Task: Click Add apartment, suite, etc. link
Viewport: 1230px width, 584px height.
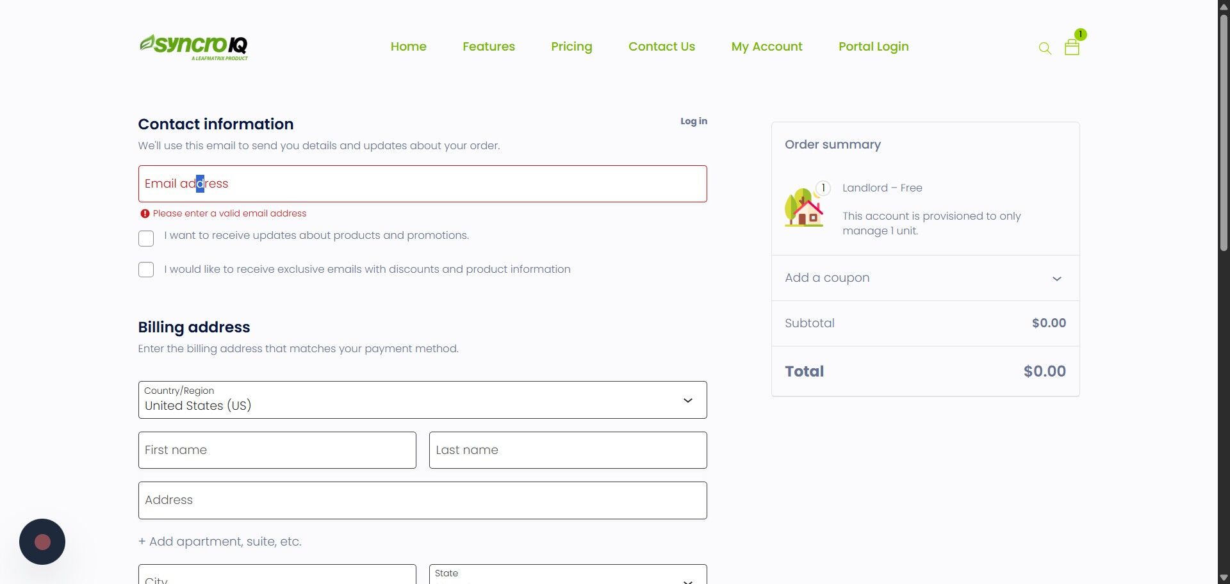Action: pyautogui.click(x=220, y=542)
